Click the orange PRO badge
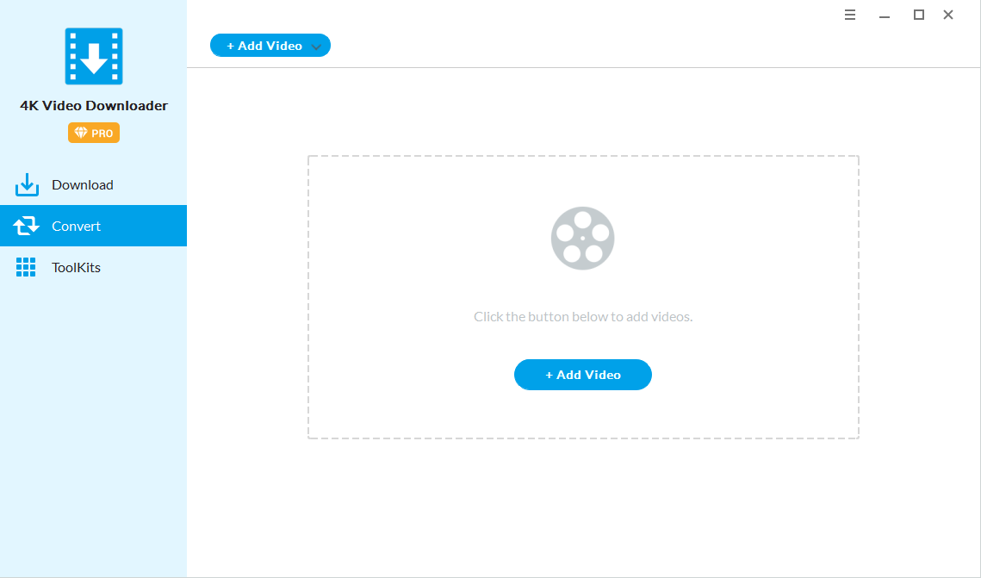This screenshot has height=578, width=981. click(x=94, y=133)
